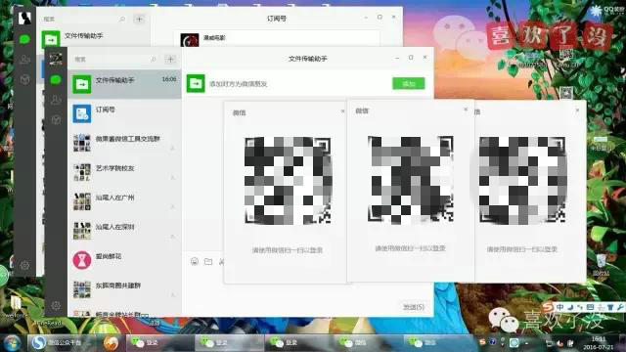Click QR code in rightmost login dialog
The image size is (626, 352).
pos(522,180)
